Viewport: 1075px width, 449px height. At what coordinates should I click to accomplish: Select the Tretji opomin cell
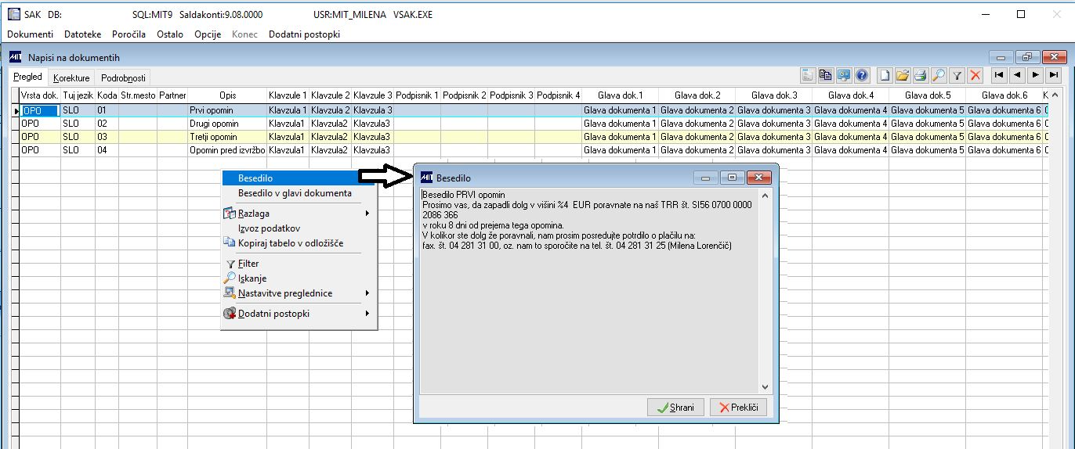tap(227, 137)
